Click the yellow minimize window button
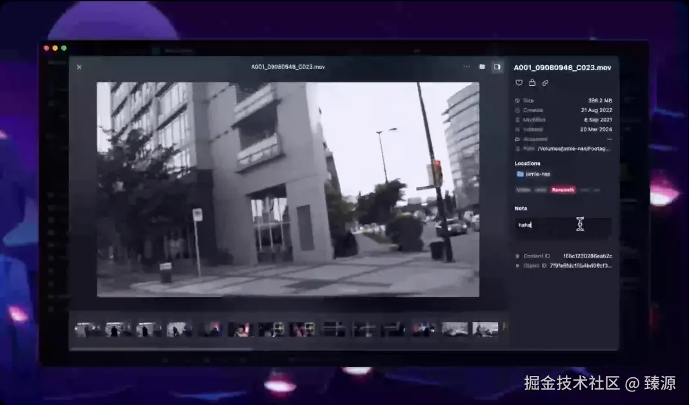689x405 pixels. point(55,48)
